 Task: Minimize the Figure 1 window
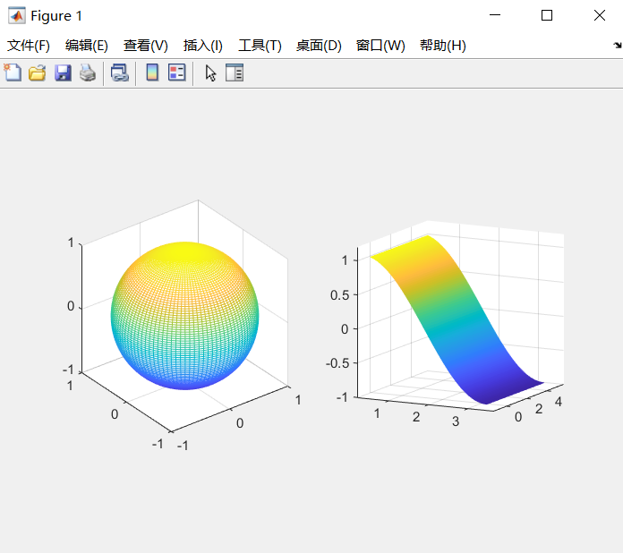click(495, 15)
